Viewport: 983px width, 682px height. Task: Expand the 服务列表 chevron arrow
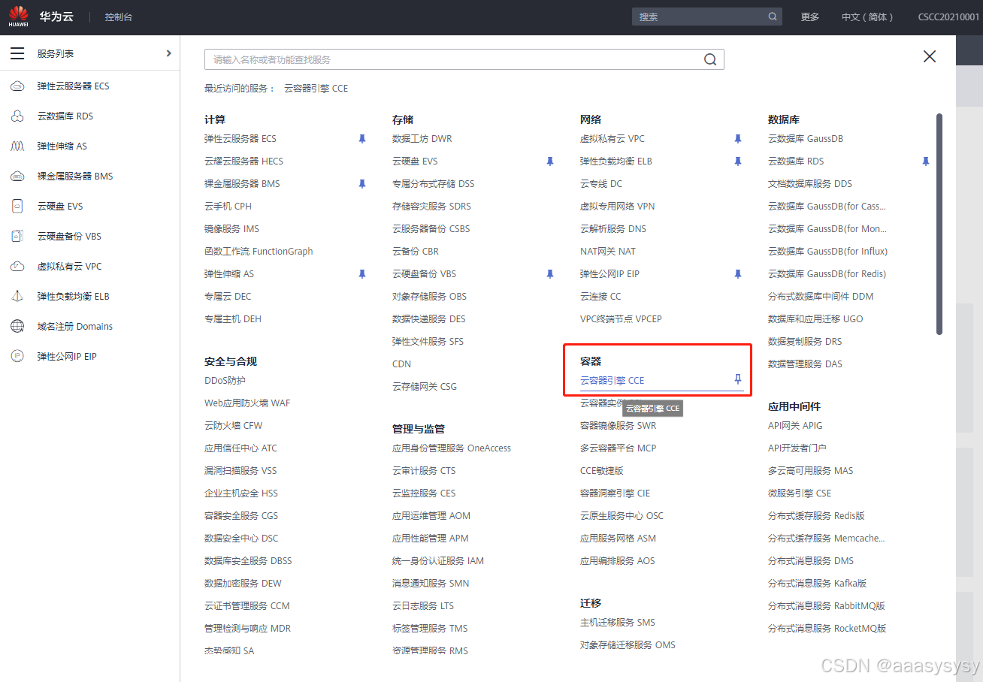point(169,53)
